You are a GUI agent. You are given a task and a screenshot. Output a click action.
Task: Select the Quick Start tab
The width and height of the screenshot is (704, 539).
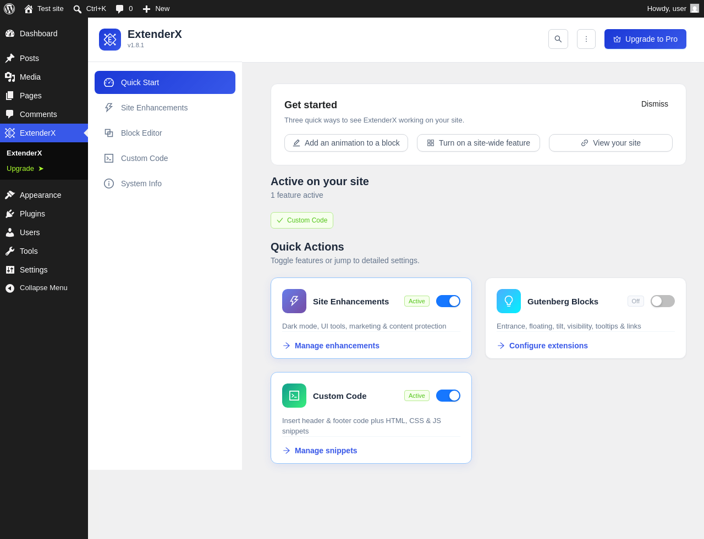(165, 82)
